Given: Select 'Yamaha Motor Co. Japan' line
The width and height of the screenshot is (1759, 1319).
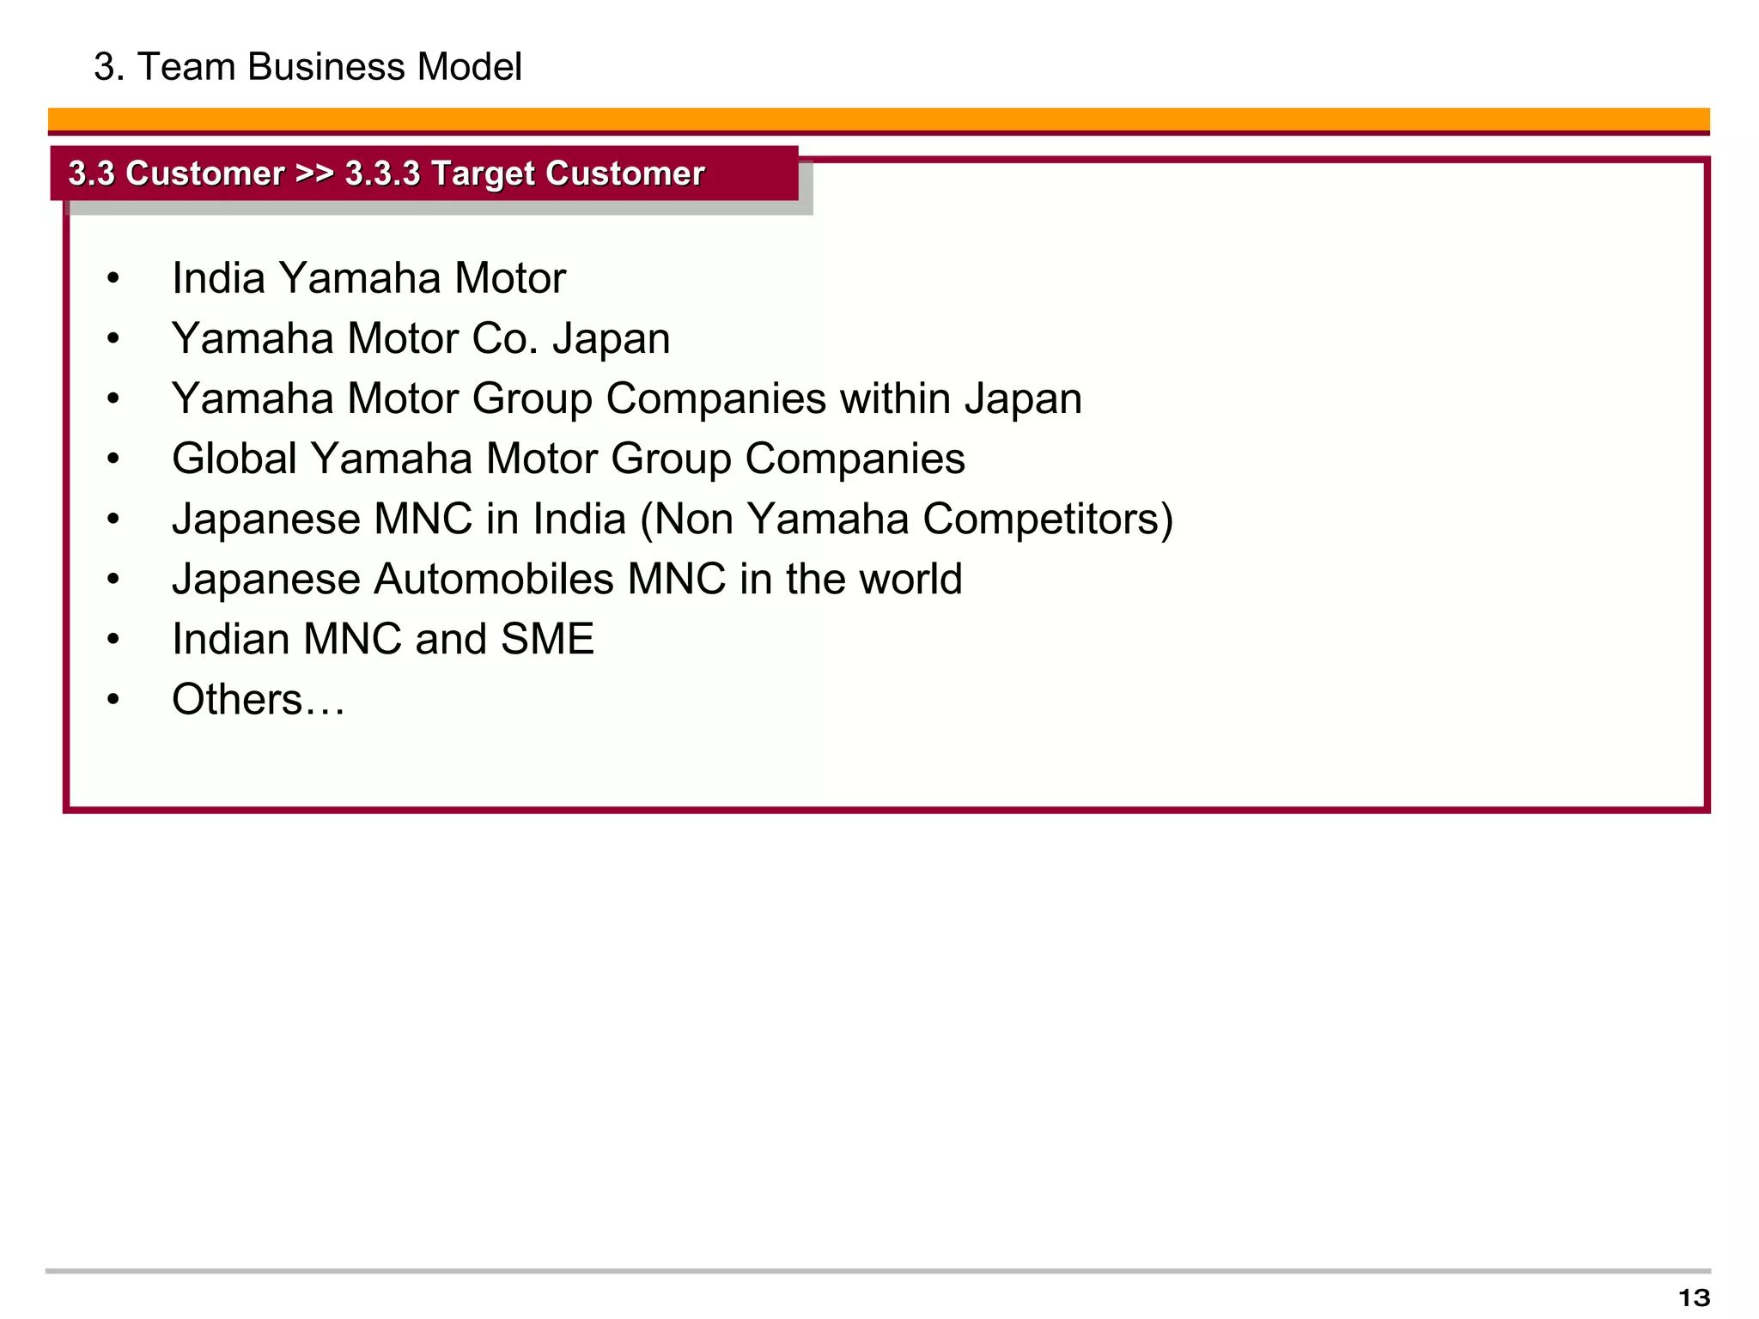Looking at the screenshot, I should (x=421, y=338).
